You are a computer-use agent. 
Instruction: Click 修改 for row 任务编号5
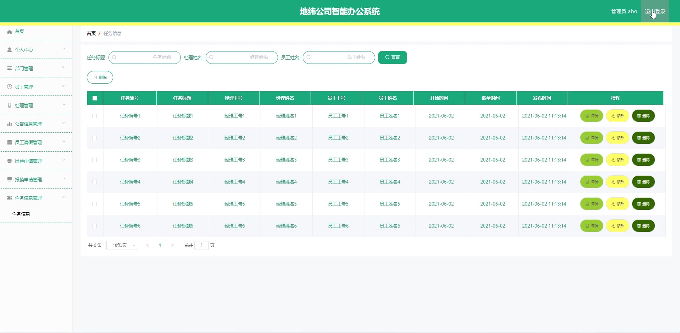pyautogui.click(x=617, y=204)
